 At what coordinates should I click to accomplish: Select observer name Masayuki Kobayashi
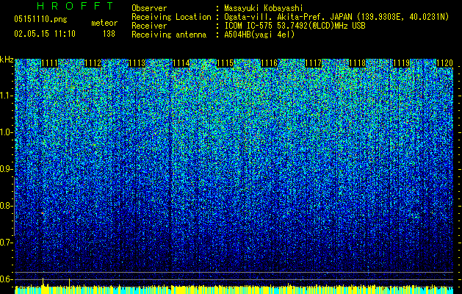tap(264, 8)
